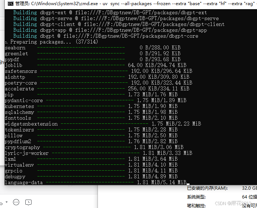Click fonttools' 1.75 MiB/2.10 MiB value
Screen dimensions: 257x208
pyautogui.click(x=153, y=118)
